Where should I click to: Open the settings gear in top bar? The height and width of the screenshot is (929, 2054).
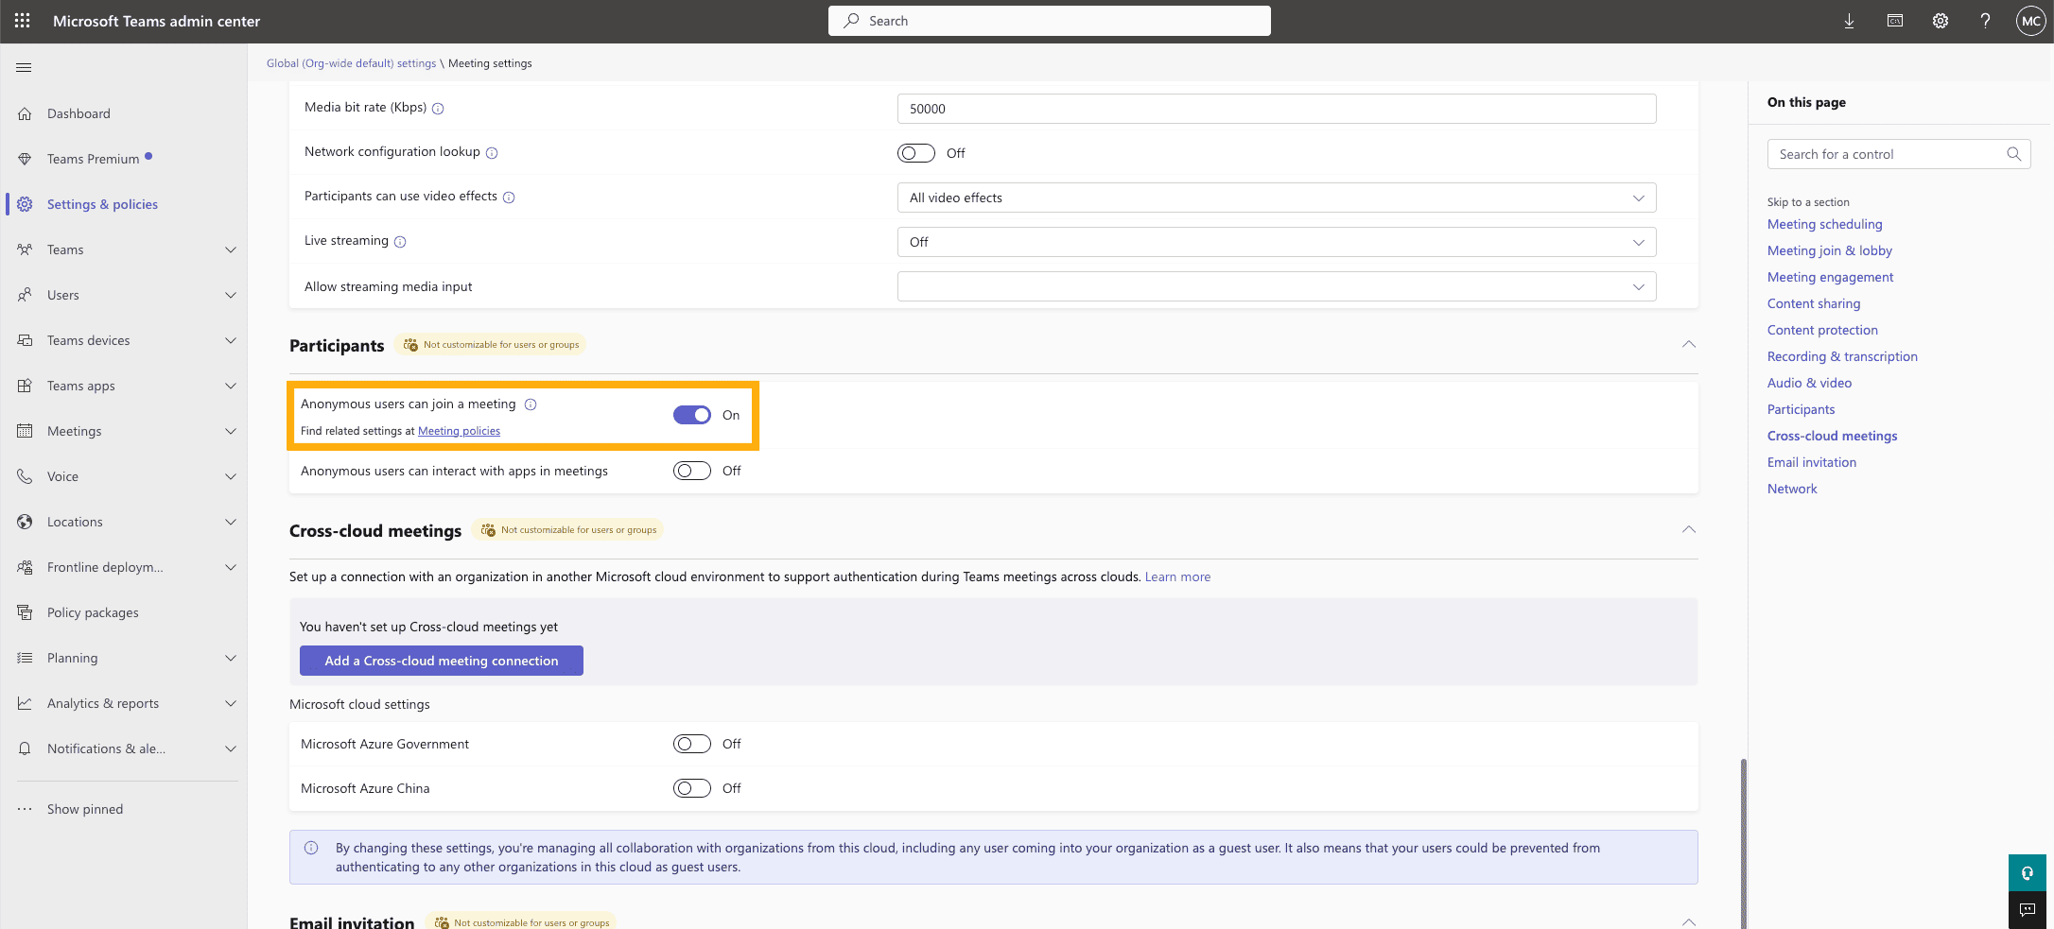[x=1940, y=21]
